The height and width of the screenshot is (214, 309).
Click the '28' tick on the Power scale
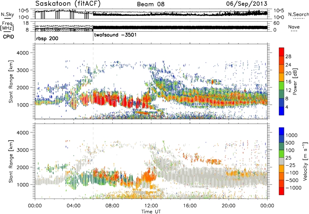288,56
